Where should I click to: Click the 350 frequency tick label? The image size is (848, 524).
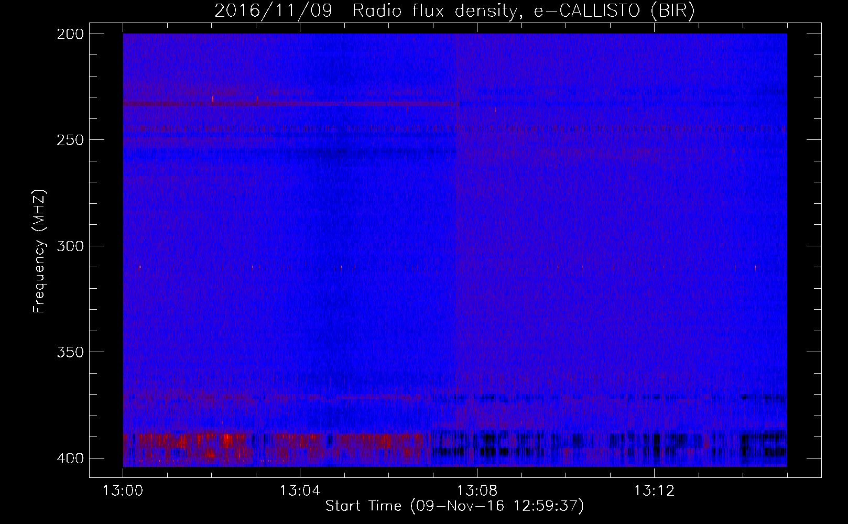pos(70,352)
